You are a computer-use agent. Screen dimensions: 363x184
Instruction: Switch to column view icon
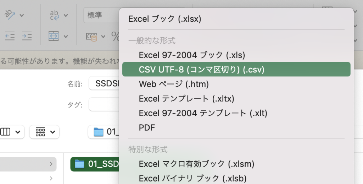5,132
